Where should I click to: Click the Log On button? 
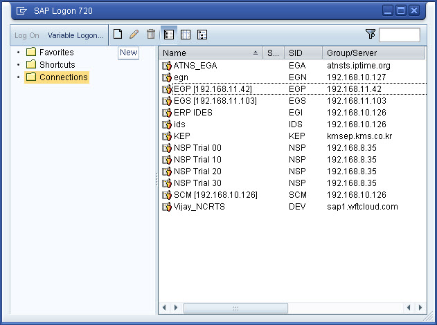27,36
